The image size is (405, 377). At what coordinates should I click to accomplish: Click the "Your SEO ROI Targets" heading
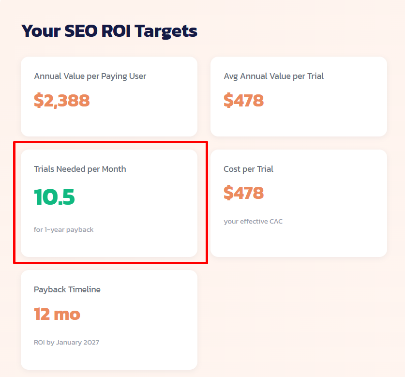point(109,31)
